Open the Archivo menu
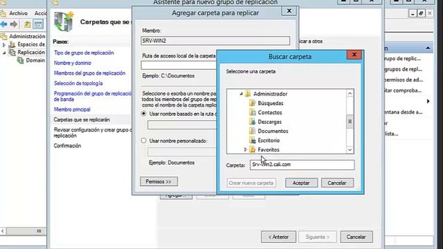 [x=18, y=13]
